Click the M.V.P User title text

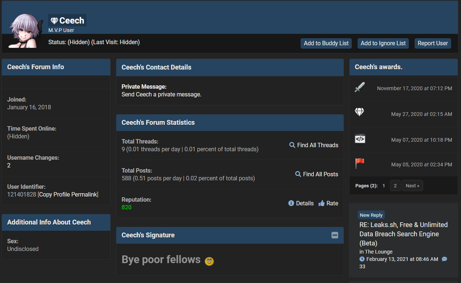click(x=61, y=30)
